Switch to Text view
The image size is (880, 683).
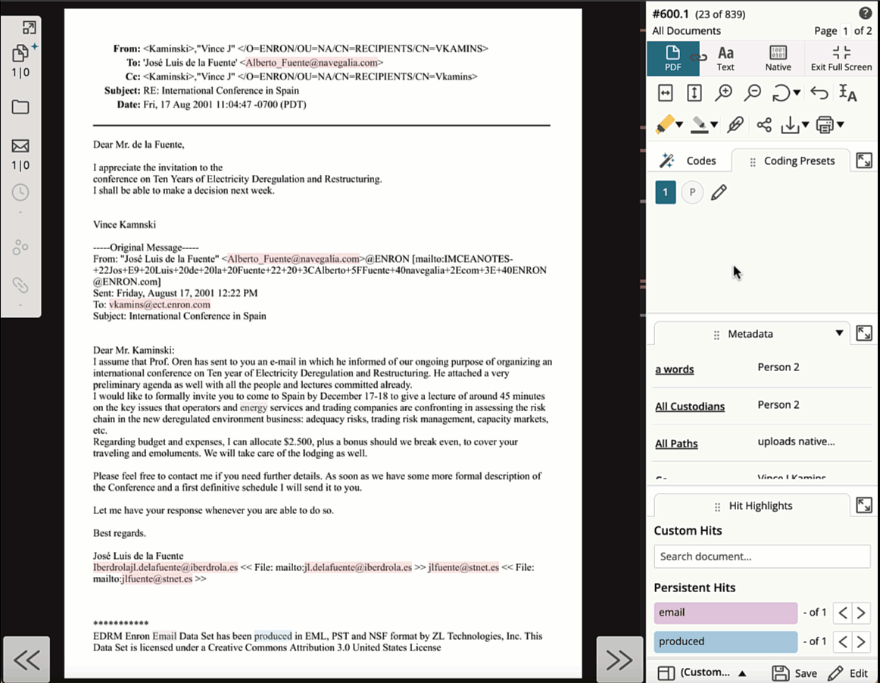pos(725,58)
